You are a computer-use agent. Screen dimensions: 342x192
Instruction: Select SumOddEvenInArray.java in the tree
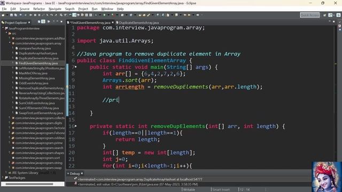point(37,103)
